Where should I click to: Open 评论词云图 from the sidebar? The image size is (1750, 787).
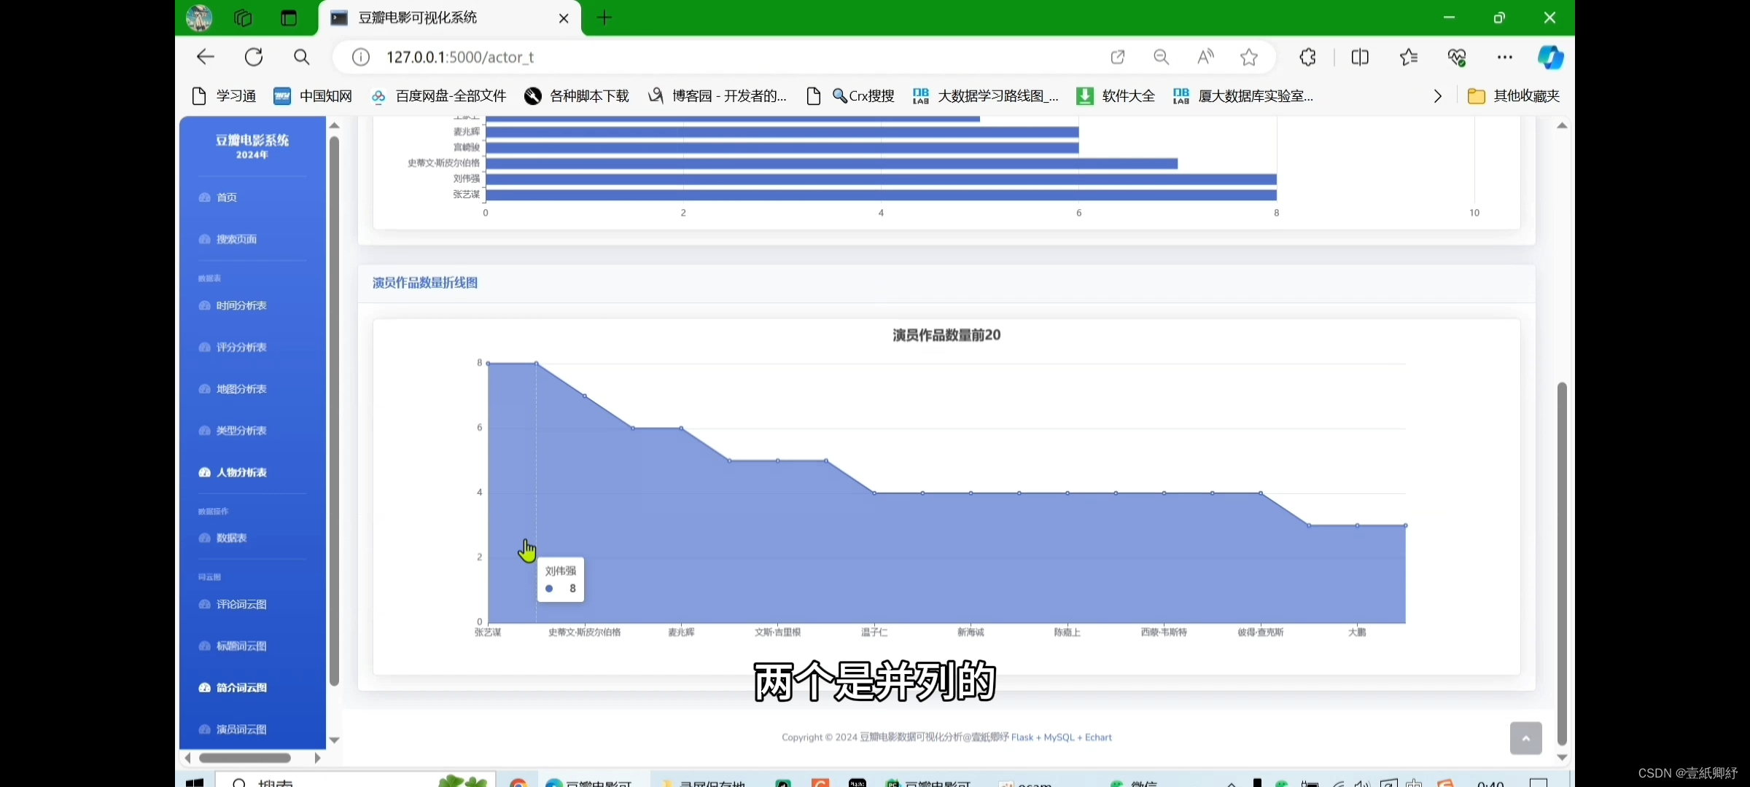coord(241,604)
